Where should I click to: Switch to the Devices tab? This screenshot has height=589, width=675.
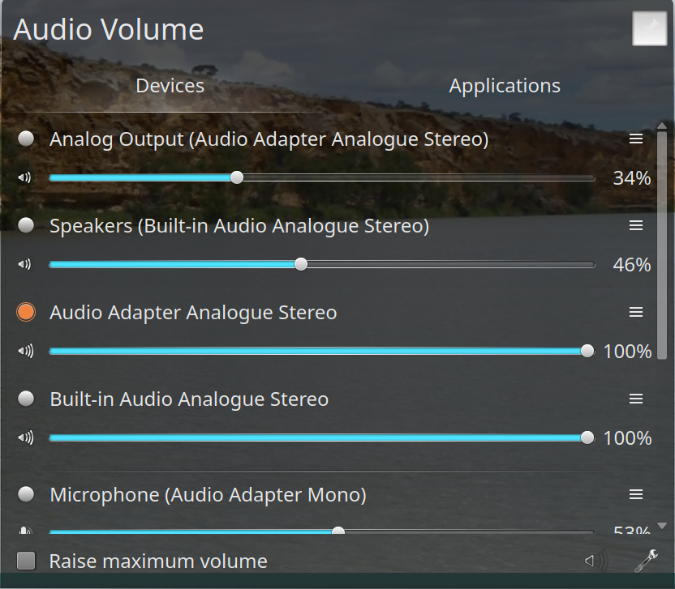[x=170, y=86]
